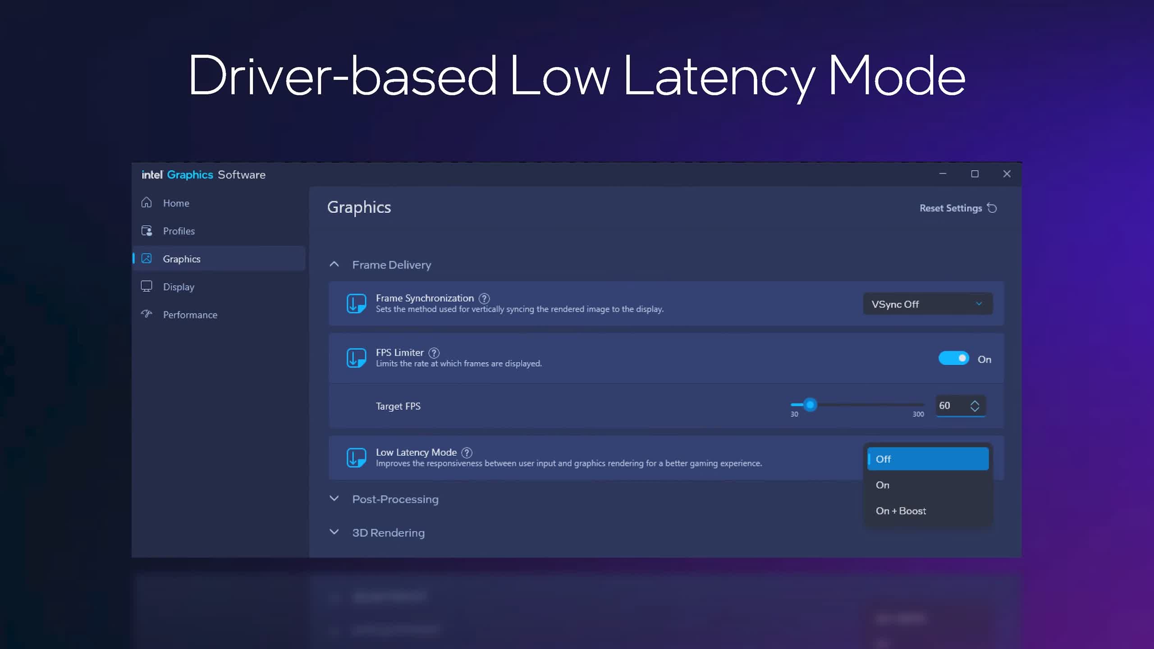Image resolution: width=1154 pixels, height=649 pixels.
Task: Click the Profiles sidebar icon
Action: [x=147, y=231]
